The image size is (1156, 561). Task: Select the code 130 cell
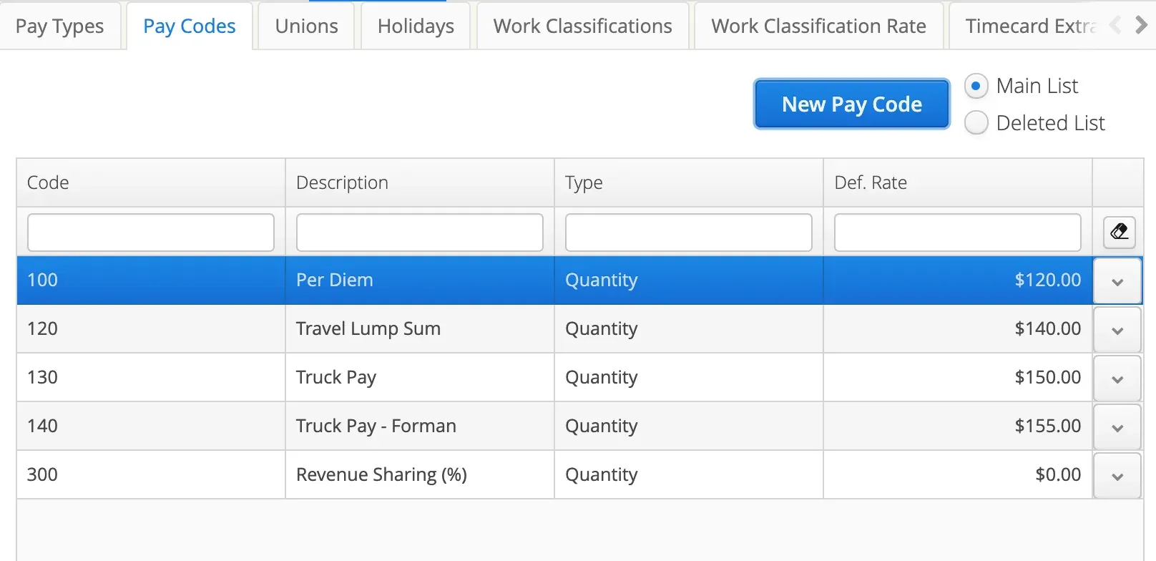151,378
